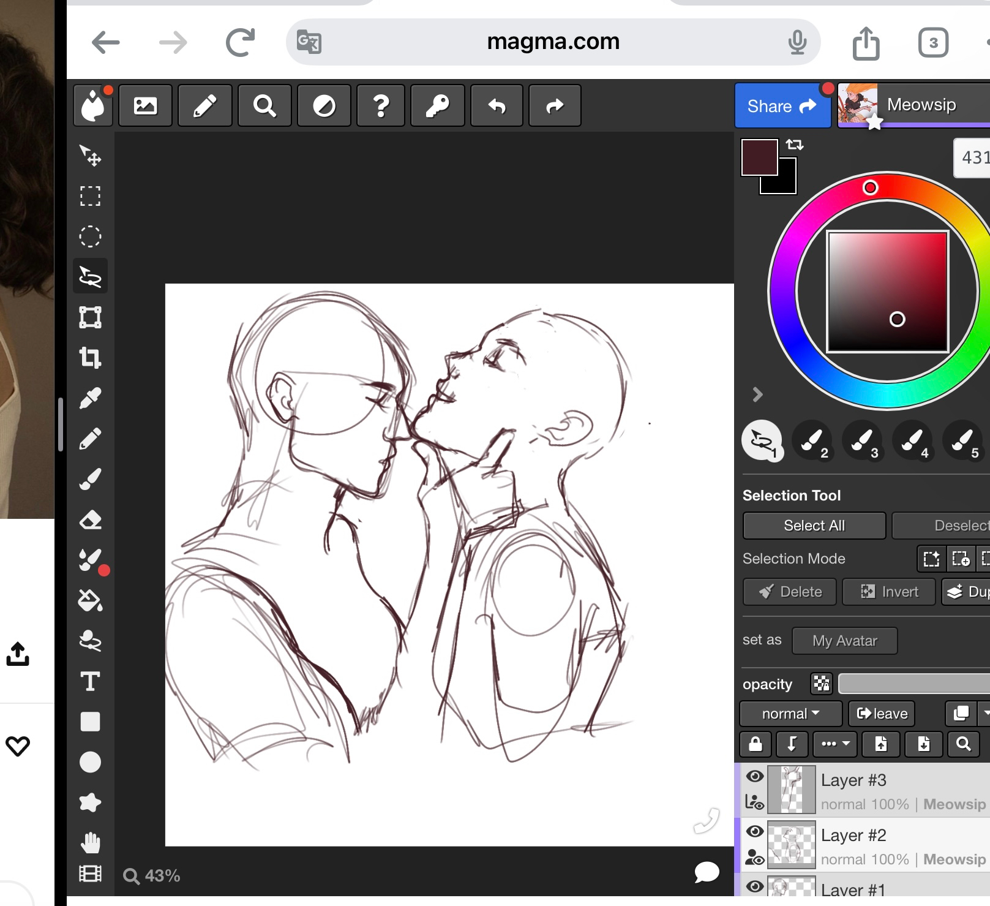Open the layer options ellipsis dropdown
Image resolution: width=990 pixels, height=906 pixels.
[835, 744]
